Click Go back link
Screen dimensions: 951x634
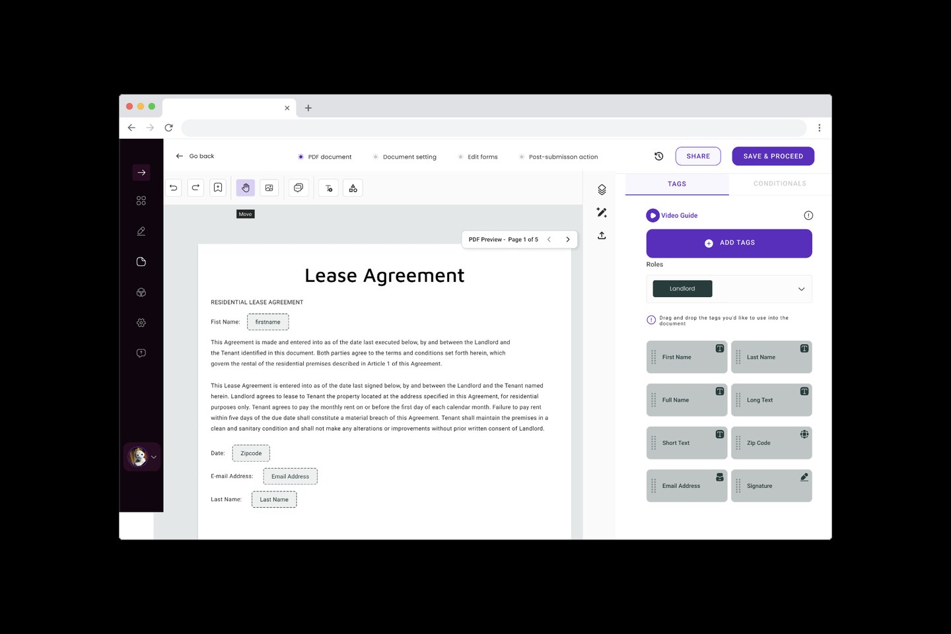195,157
